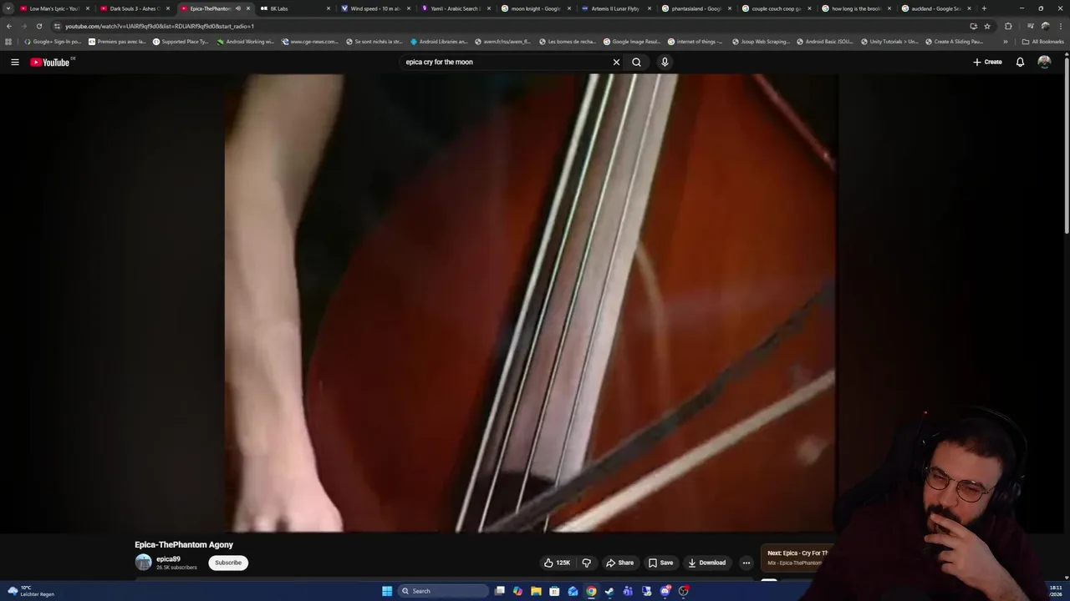Open a new browser tab
The width and height of the screenshot is (1070, 601).
click(x=984, y=8)
